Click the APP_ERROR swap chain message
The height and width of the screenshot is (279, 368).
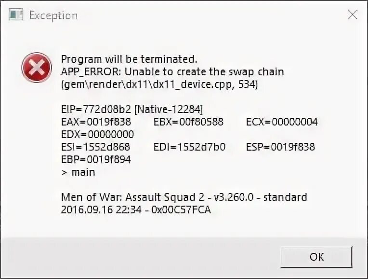[172, 72]
